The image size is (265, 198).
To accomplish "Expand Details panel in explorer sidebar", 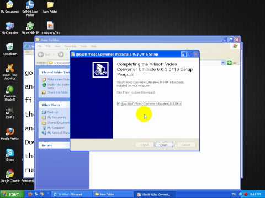I will point(55,145).
